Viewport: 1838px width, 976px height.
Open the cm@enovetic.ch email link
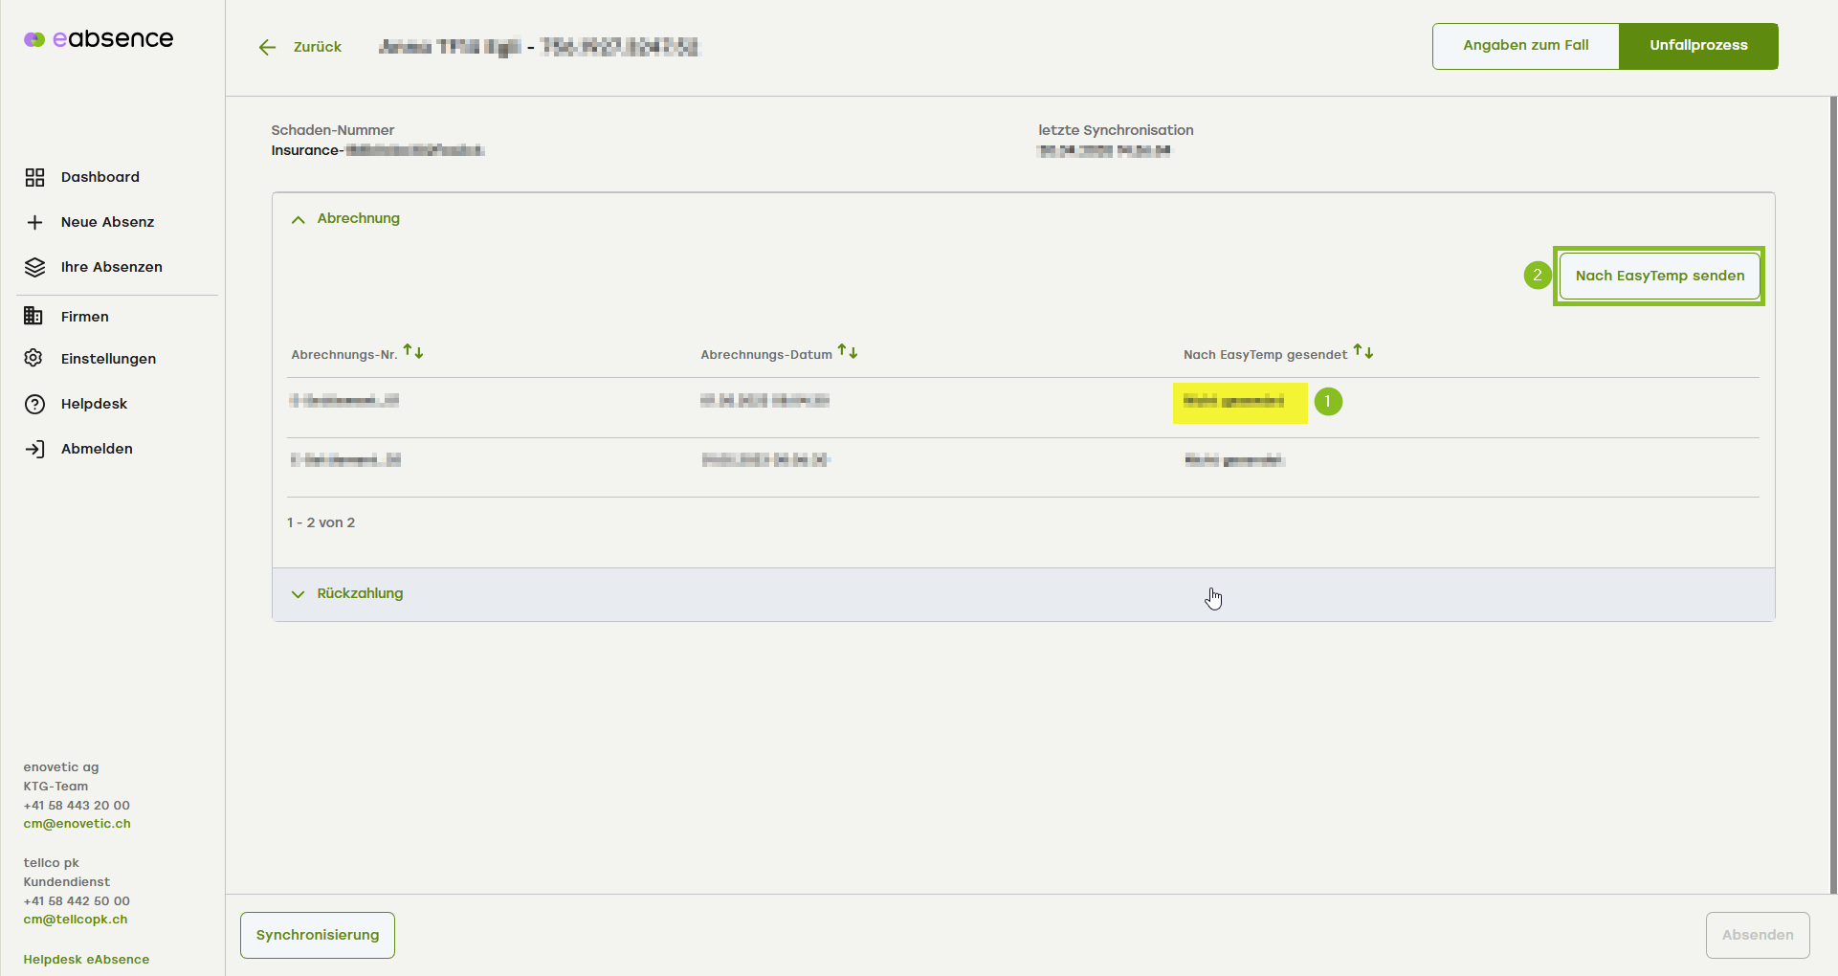click(x=78, y=824)
